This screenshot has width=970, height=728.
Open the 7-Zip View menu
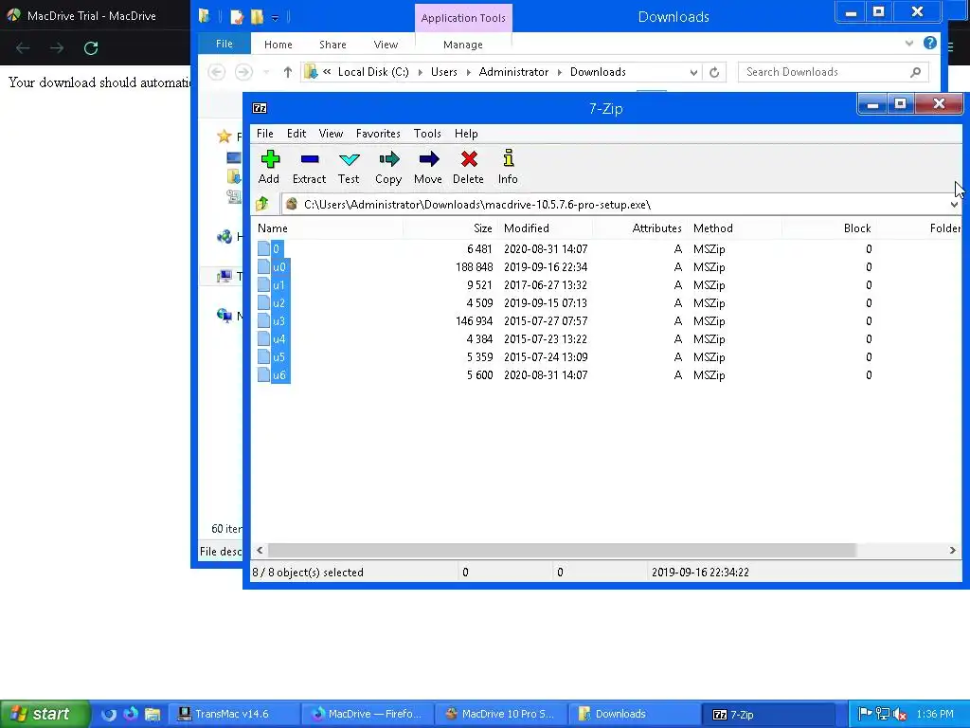(331, 134)
